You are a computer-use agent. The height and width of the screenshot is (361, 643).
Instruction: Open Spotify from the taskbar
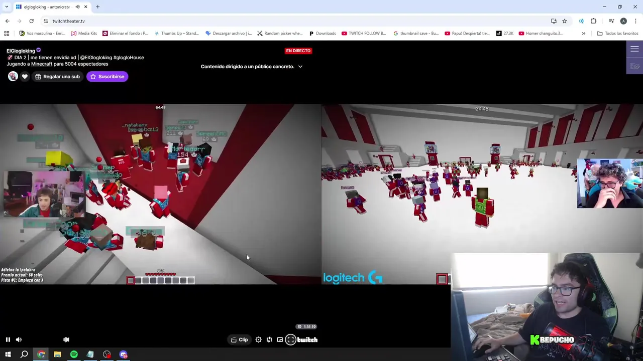[74, 354]
